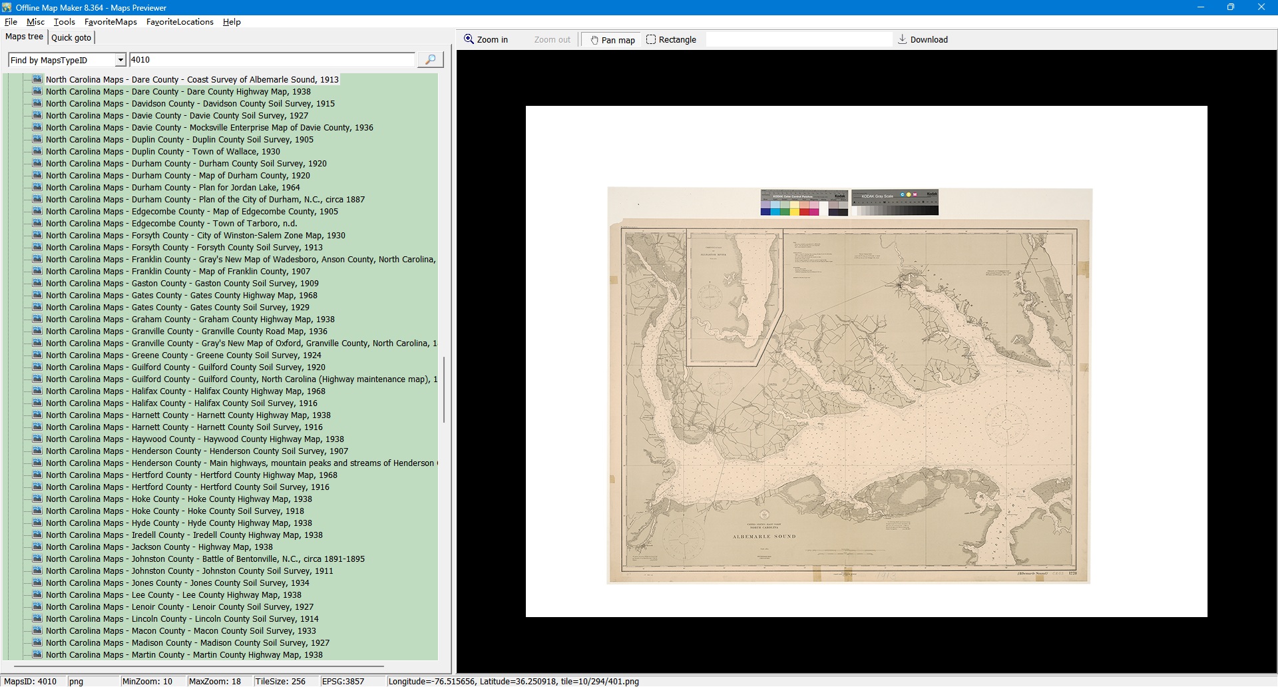Click the magnifier search button

[430, 60]
